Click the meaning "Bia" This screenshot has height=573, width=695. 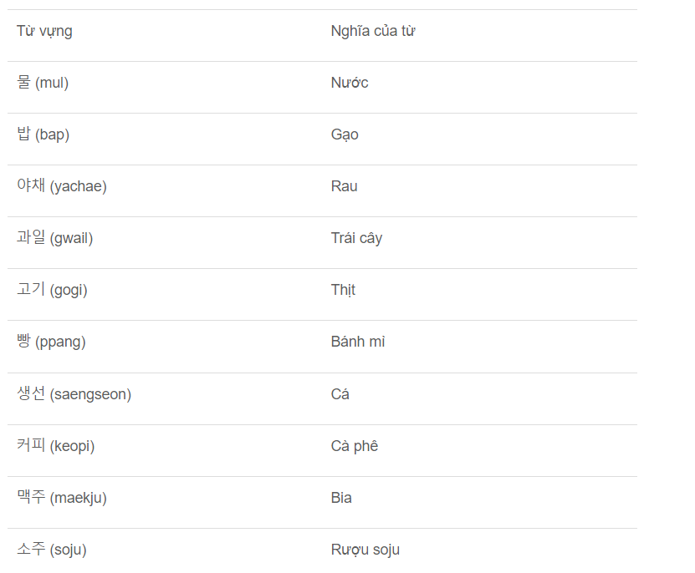click(x=341, y=498)
